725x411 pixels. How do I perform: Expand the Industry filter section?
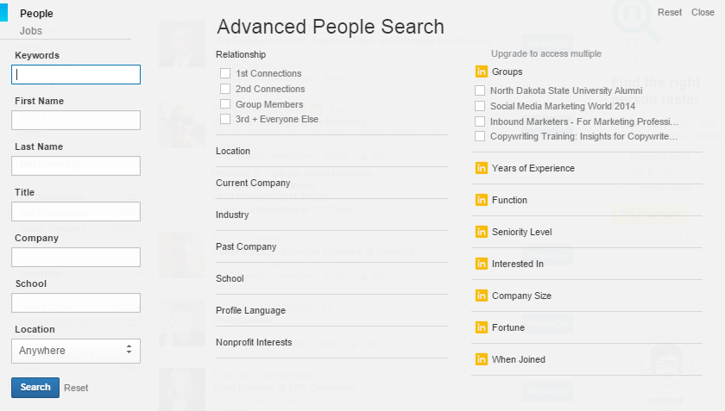(232, 215)
